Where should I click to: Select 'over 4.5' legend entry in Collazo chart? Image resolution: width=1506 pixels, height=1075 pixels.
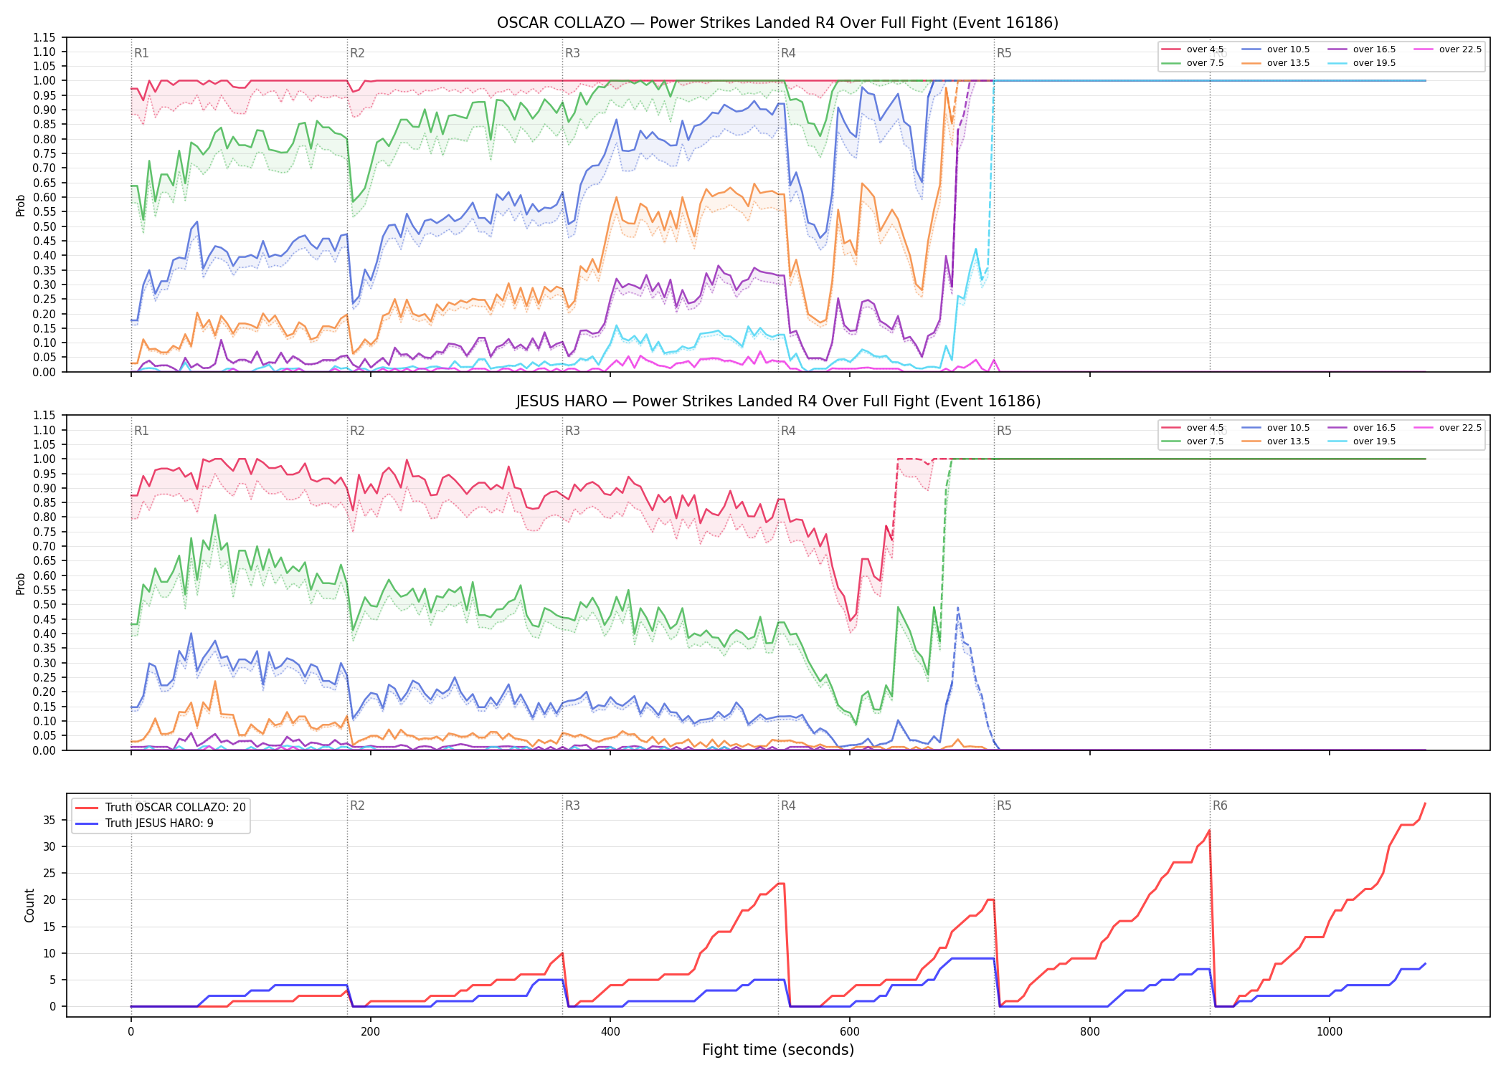pos(1193,49)
